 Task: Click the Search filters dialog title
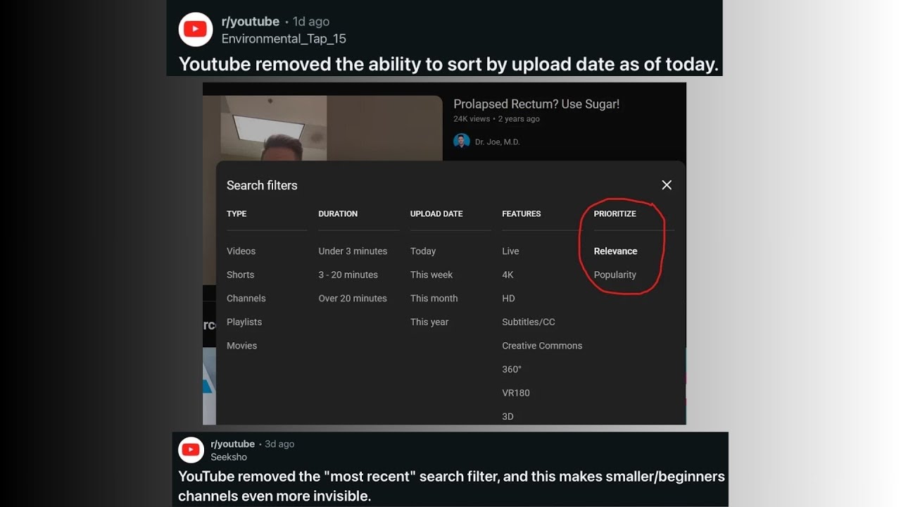pos(262,185)
